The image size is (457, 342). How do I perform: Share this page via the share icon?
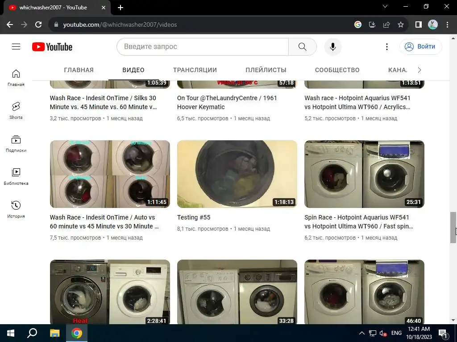(386, 25)
